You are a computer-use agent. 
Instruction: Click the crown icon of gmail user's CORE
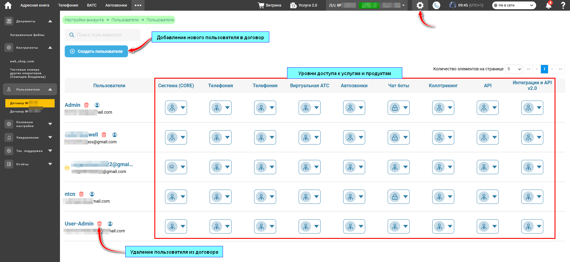[x=172, y=167]
